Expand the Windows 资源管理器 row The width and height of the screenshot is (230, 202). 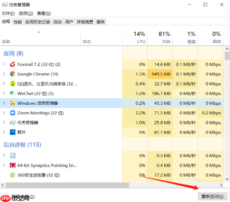click(x=4, y=103)
